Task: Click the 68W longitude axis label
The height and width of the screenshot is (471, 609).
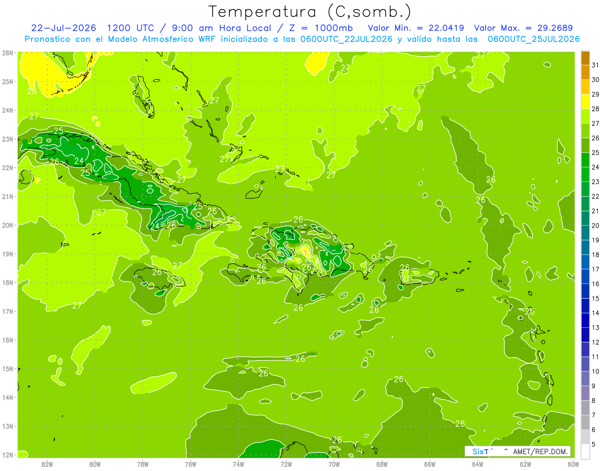Action: (382, 464)
